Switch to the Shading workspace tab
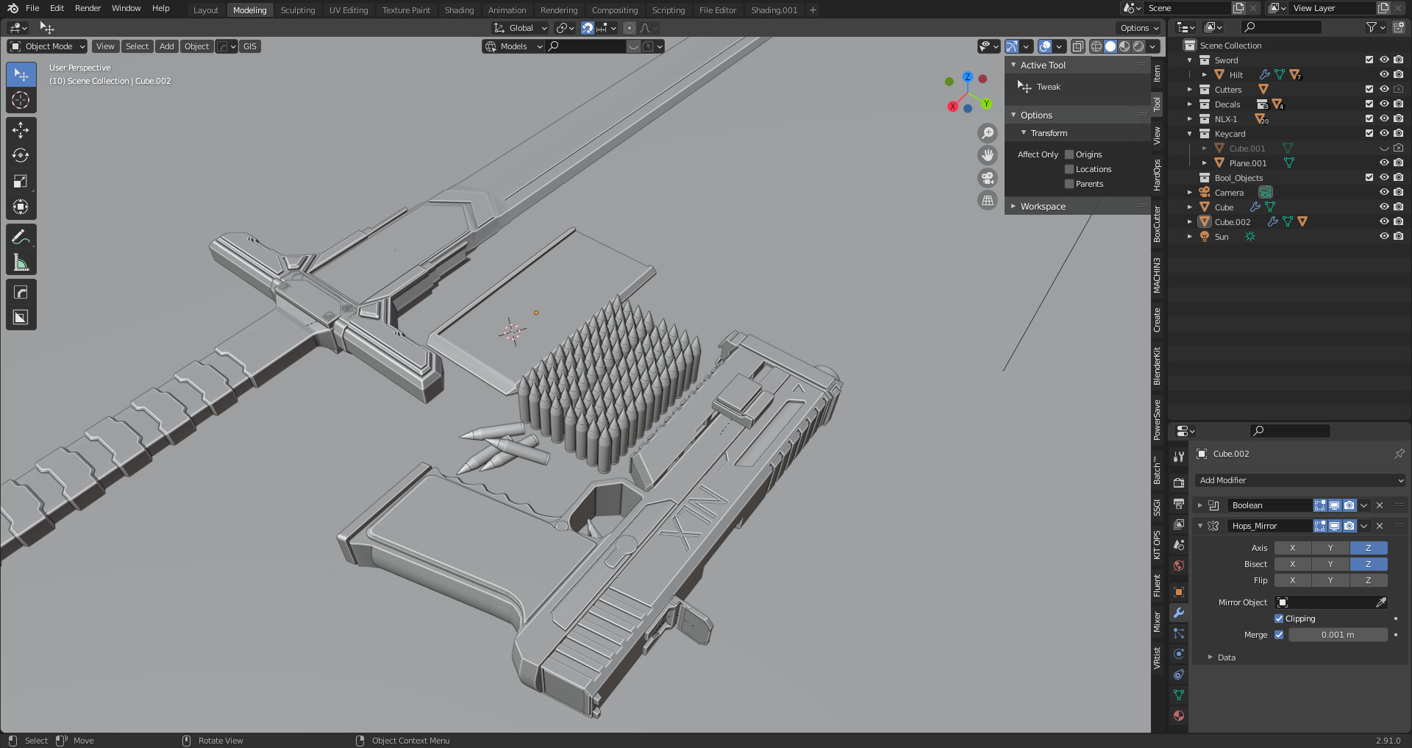The width and height of the screenshot is (1412, 748). click(x=459, y=10)
